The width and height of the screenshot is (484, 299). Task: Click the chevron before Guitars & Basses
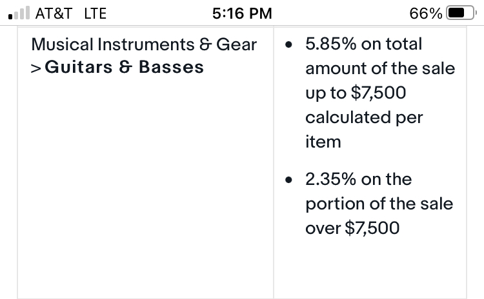(35, 68)
